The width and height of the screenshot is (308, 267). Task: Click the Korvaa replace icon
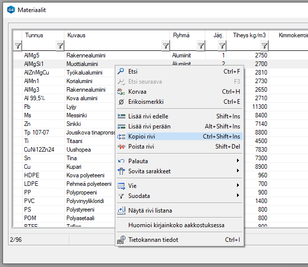point(121,92)
